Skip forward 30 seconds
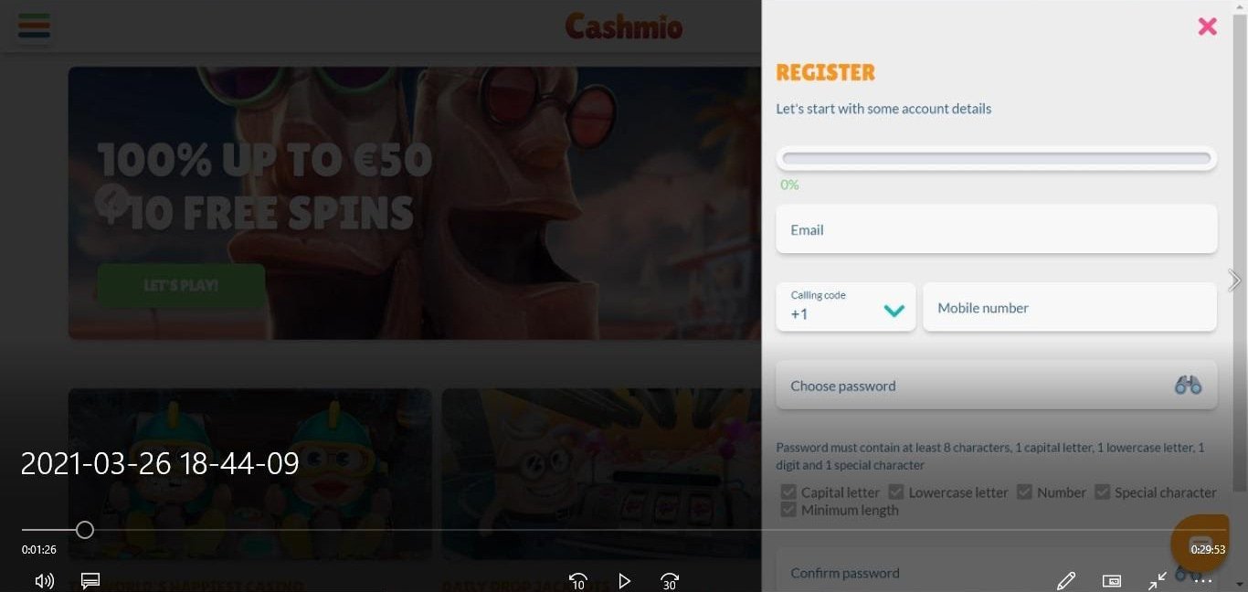The width and height of the screenshot is (1248, 592). pyautogui.click(x=670, y=581)
